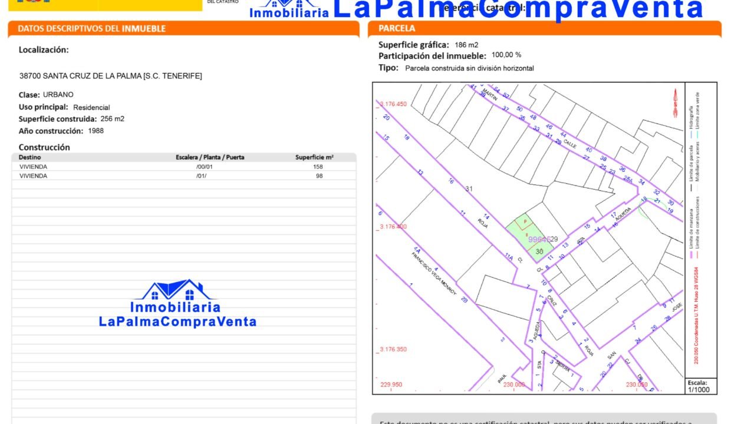Screen dimensions: 731x424
Task: Select the address '38700 SANTA CRUZ DE LA PALMA'
Action: pos(81,76)
